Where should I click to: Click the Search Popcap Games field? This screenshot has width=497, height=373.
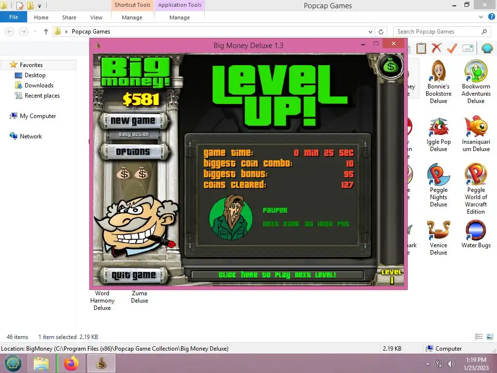point(442,32)
